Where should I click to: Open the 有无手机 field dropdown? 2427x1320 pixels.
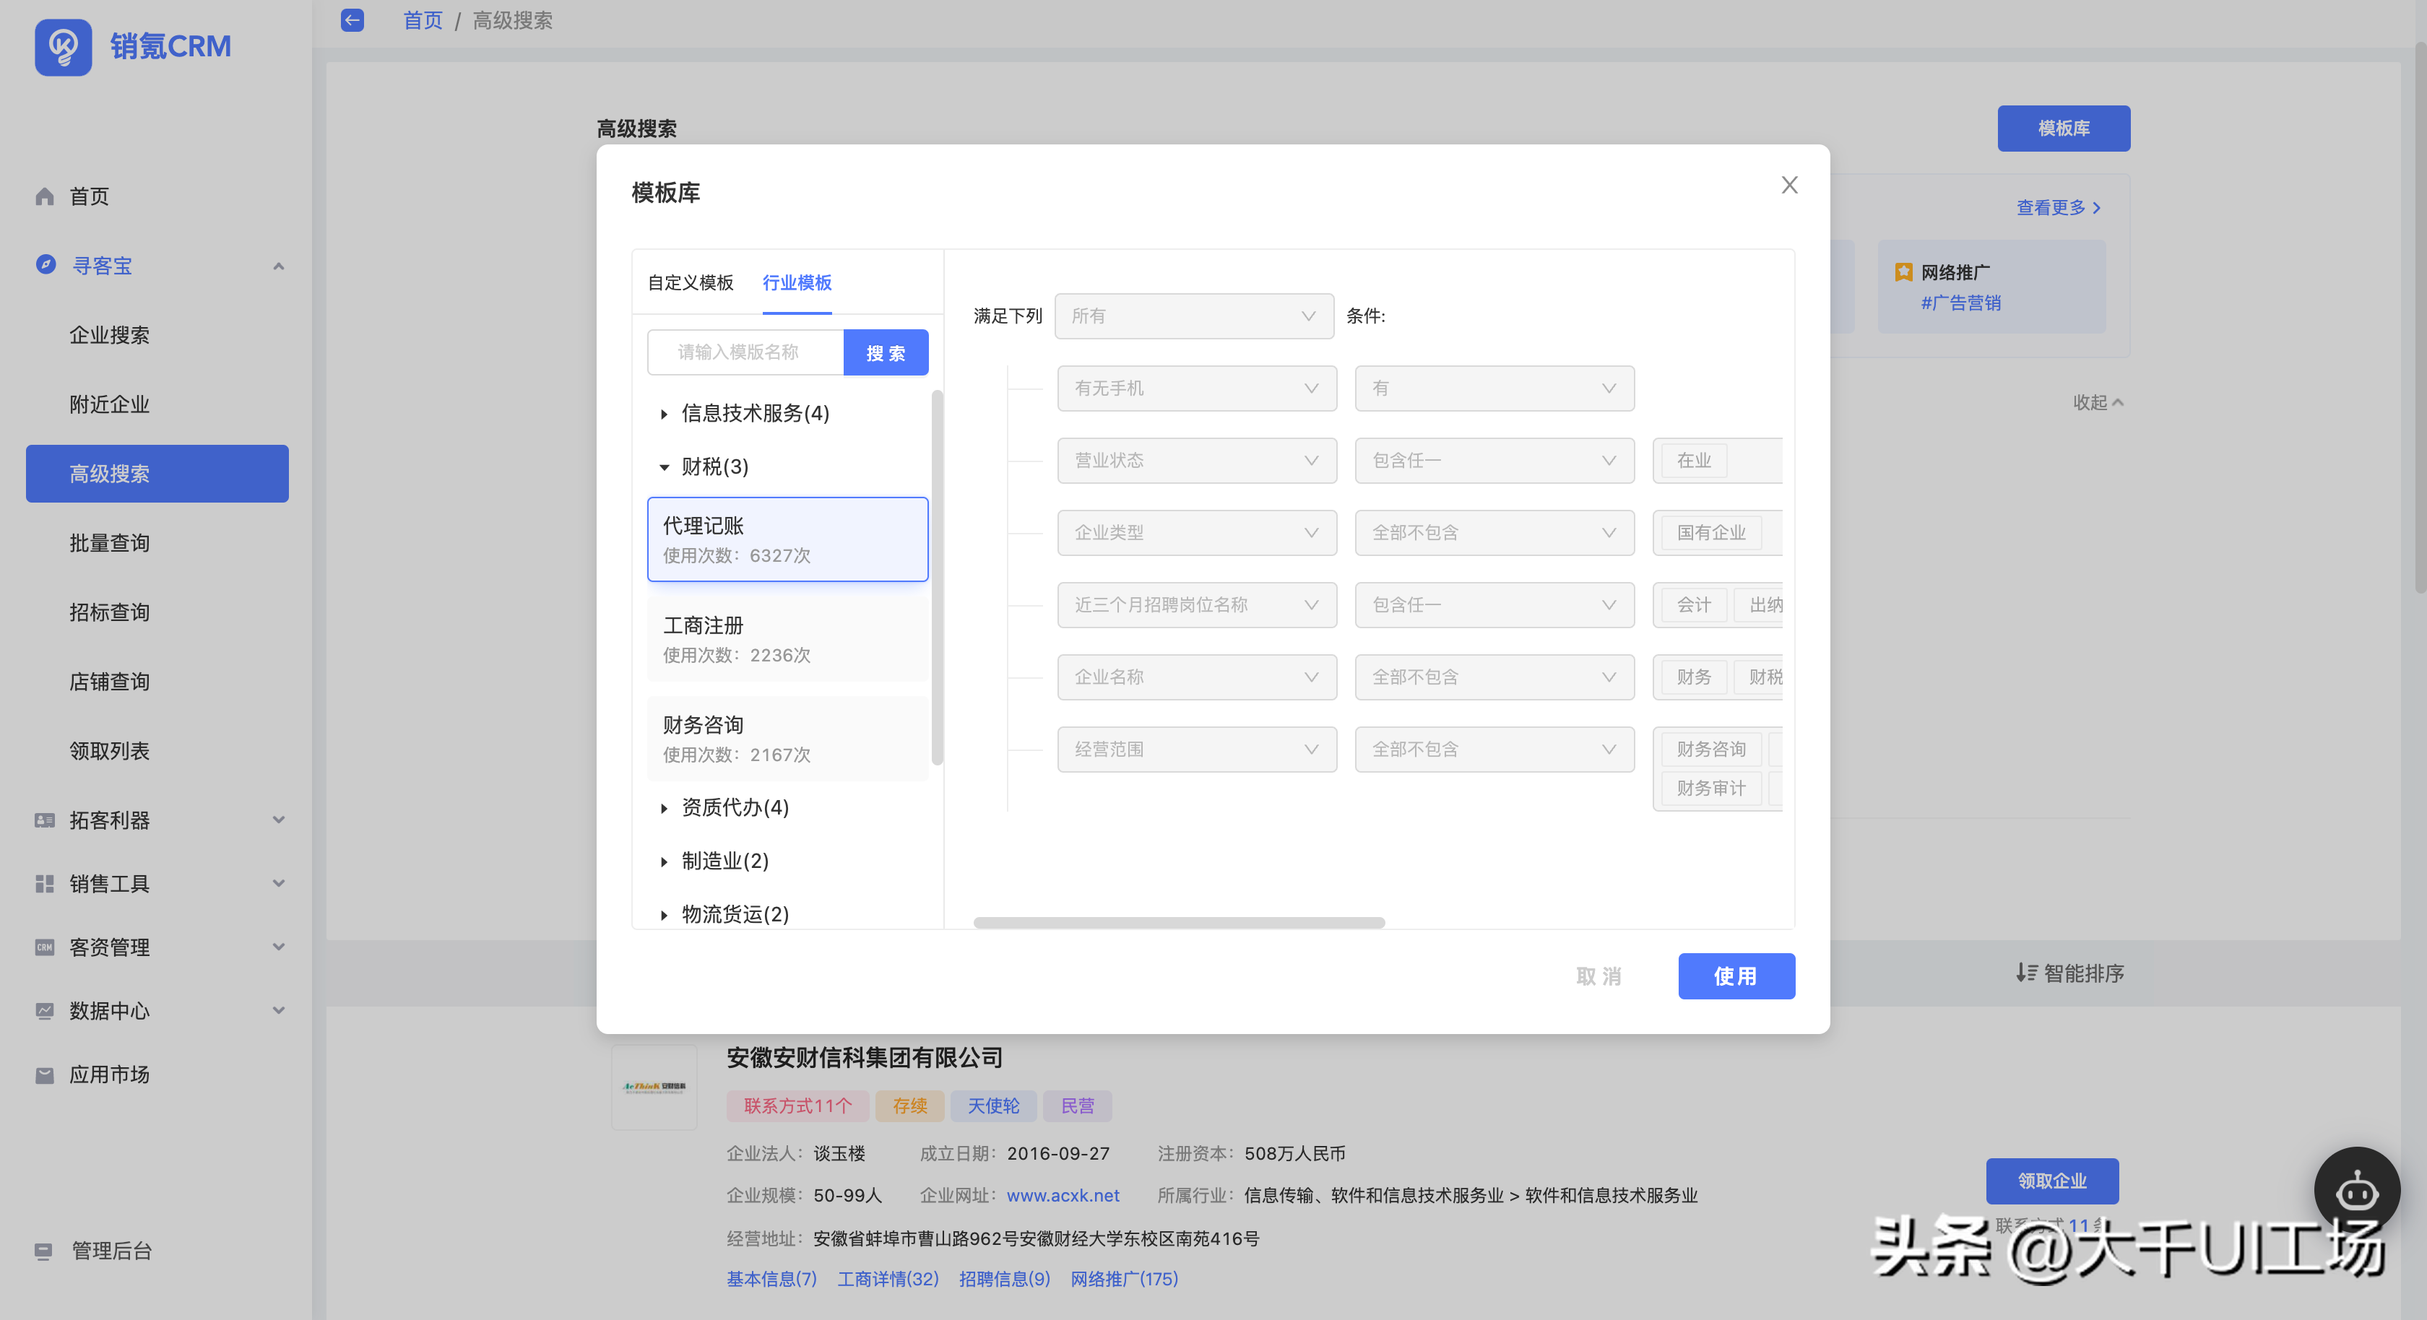point(1195,388)
